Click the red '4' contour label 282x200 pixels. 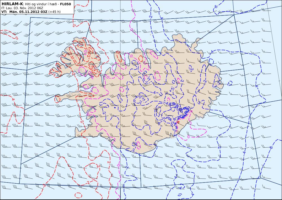(13, 99)
